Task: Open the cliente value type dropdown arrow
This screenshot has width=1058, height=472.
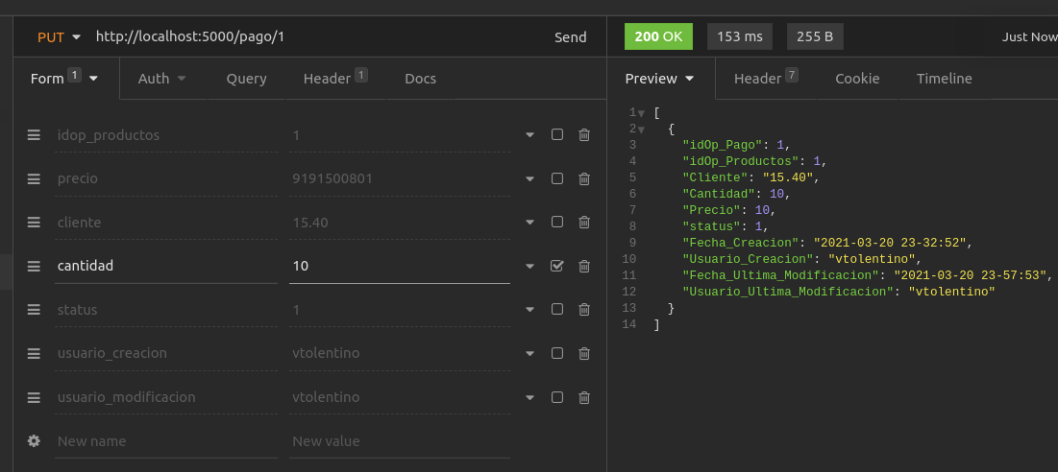Action: tap(529, 223)
